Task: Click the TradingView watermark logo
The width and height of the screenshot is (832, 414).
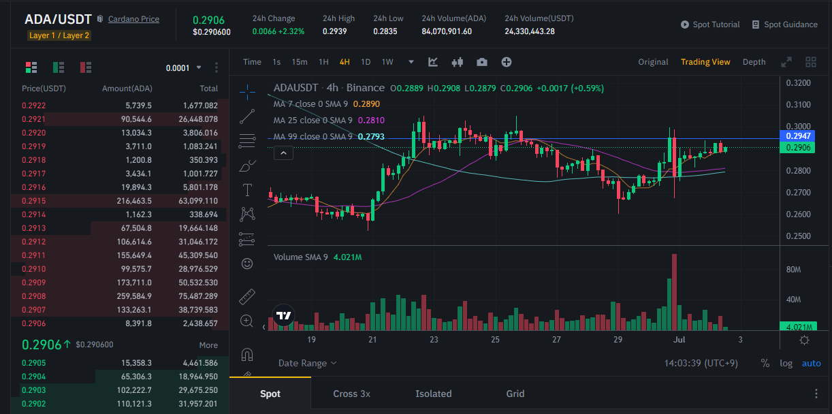Action: pos(283,315)
